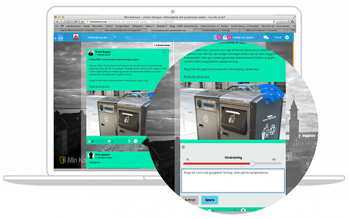The image size is (349, 219).
Task: Reload the page with the refresh icon
Action: (x=274, y=21)
